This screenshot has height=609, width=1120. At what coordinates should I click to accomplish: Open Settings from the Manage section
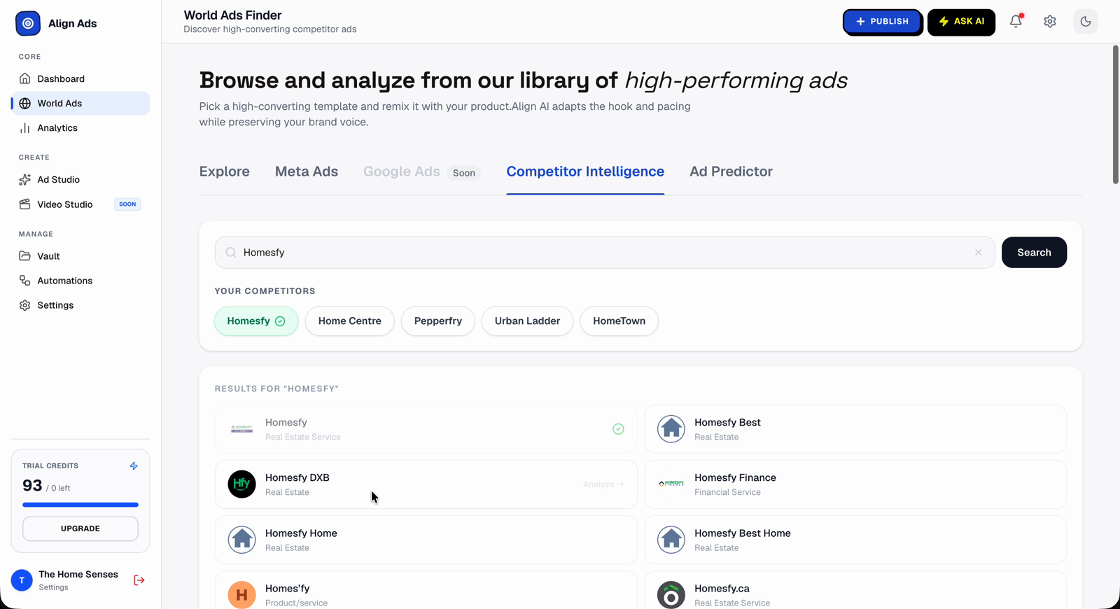[80, 305]
